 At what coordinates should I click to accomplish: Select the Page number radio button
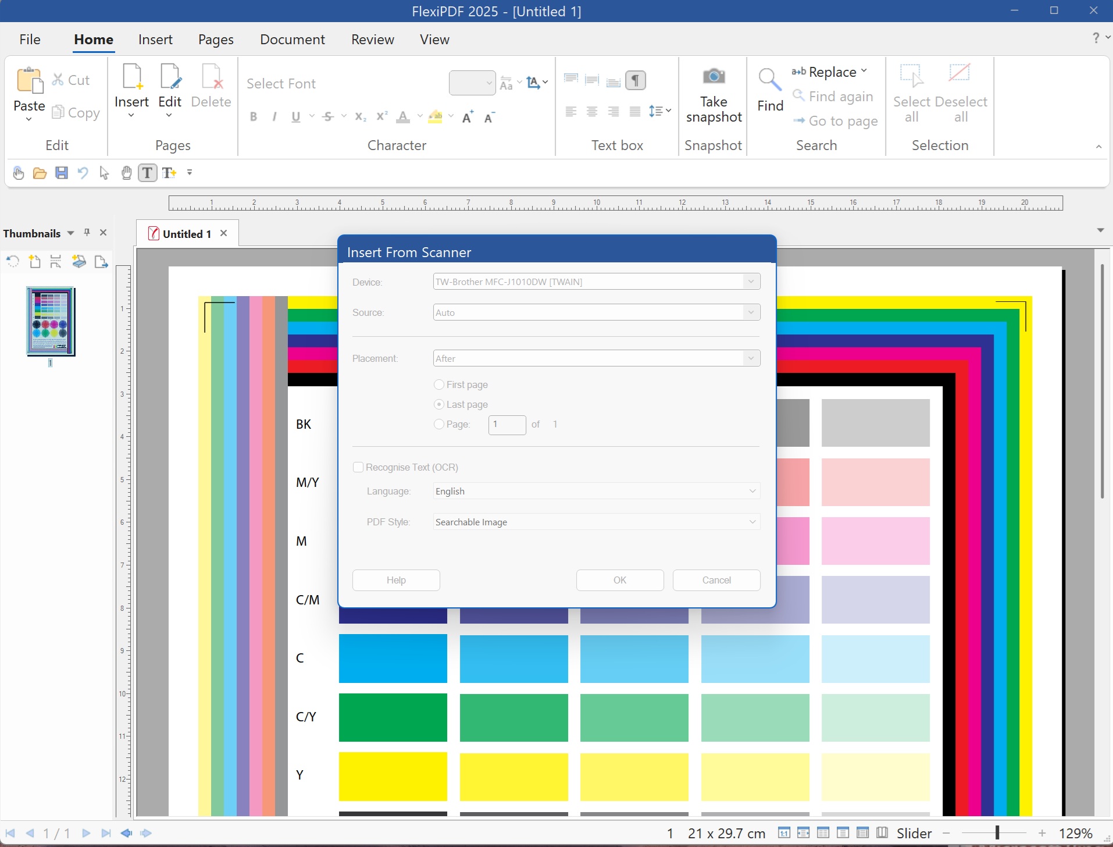click(x=440, y=424)
